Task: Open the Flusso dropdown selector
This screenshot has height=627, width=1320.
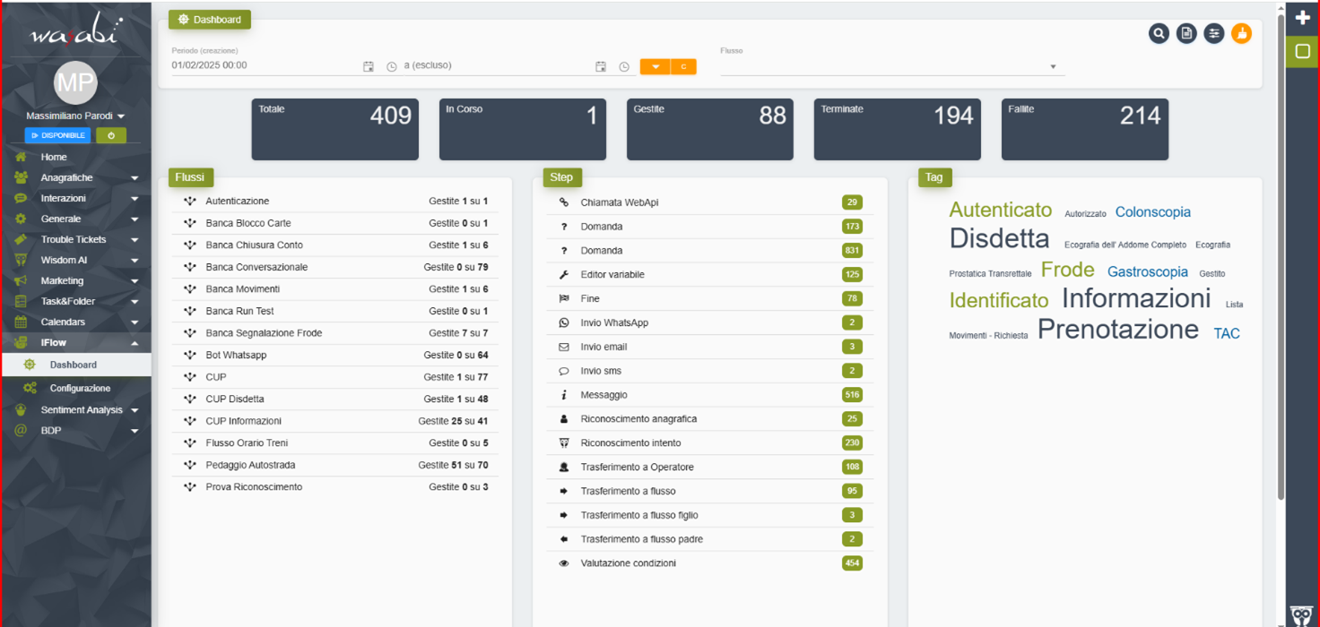Action: click(892, 66)
